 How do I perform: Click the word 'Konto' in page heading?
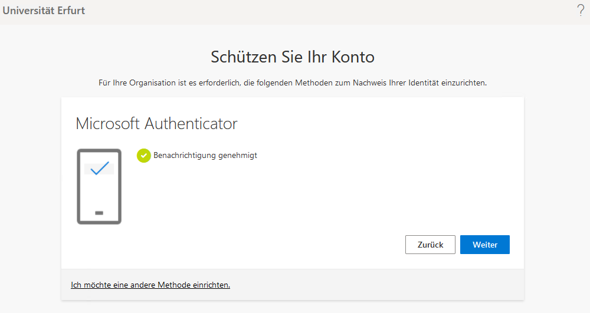click(x=353, y=57)
